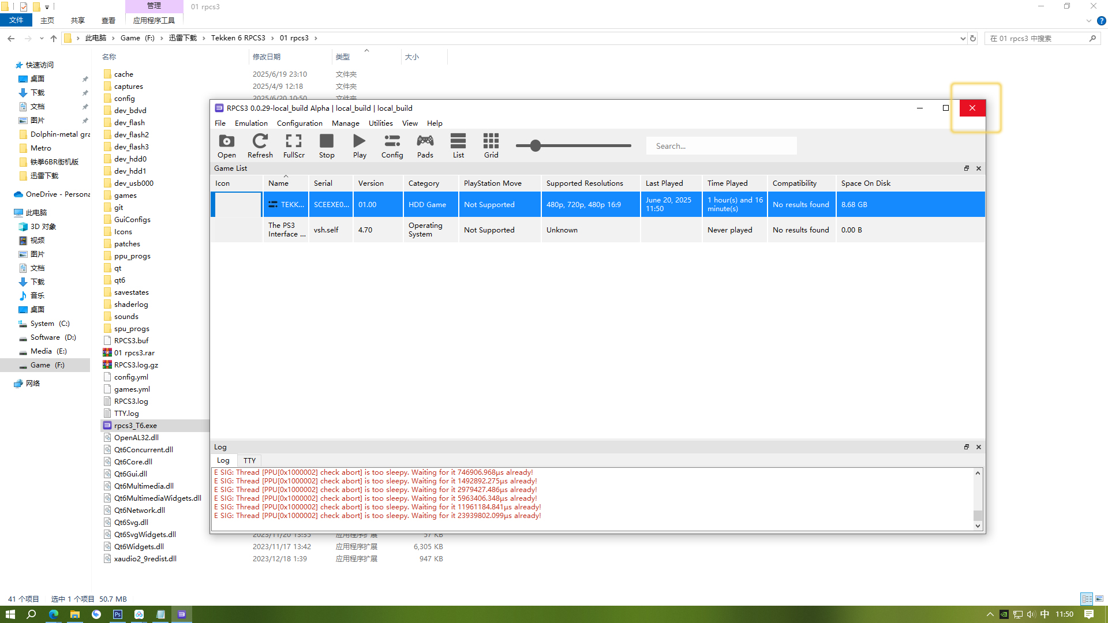Image resolution: width=1108 pixels, height=623 pixels.
Task: Click Tekken 6 RPCS3 breadcrumb in address bar
Action: (x=238, y=38)
